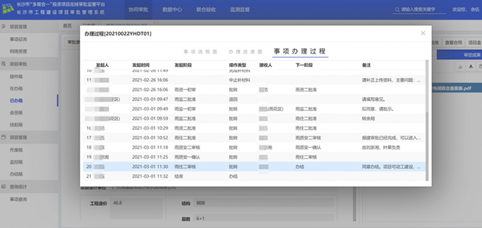
Task: Click the 下一阶段 column header
Action: pos(304,65)
